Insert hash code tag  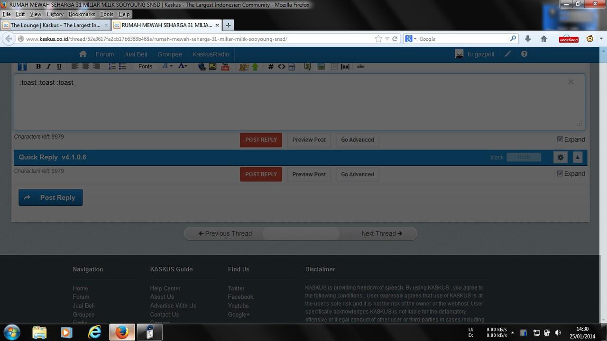[x=271, y=67]
